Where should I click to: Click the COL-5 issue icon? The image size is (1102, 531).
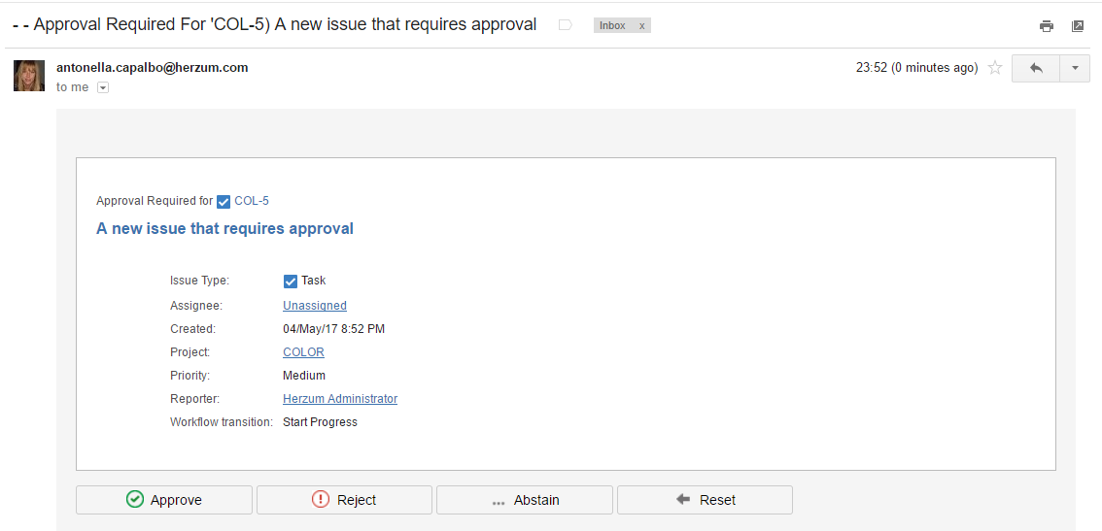[x=224, y=202]
